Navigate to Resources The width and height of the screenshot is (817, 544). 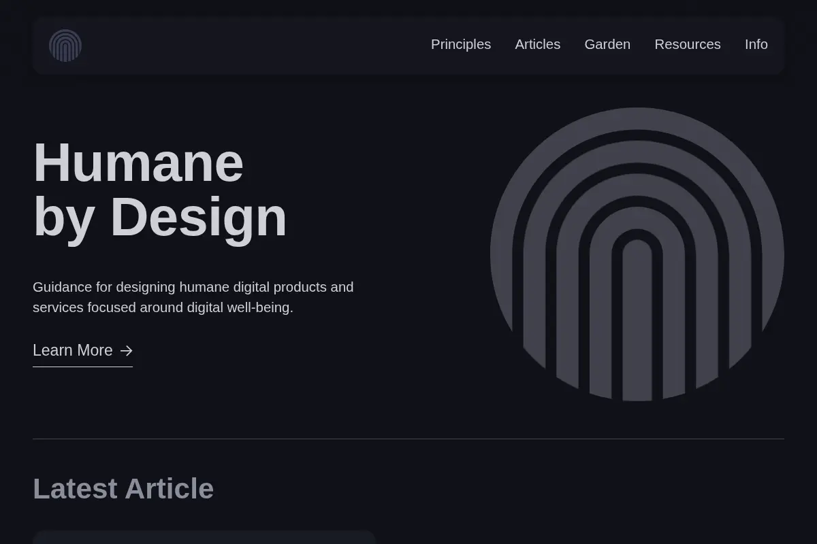(688, 44)
